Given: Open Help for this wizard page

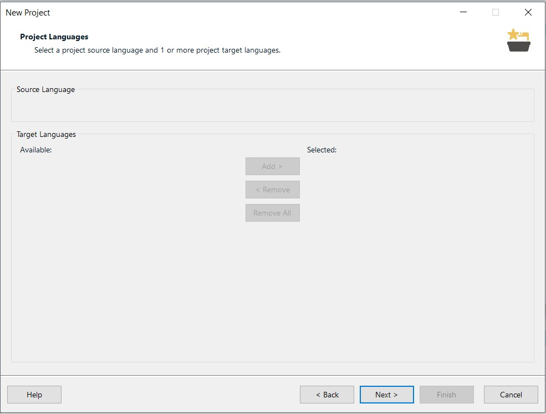Looking at the screenshot, I should (34, 395).
